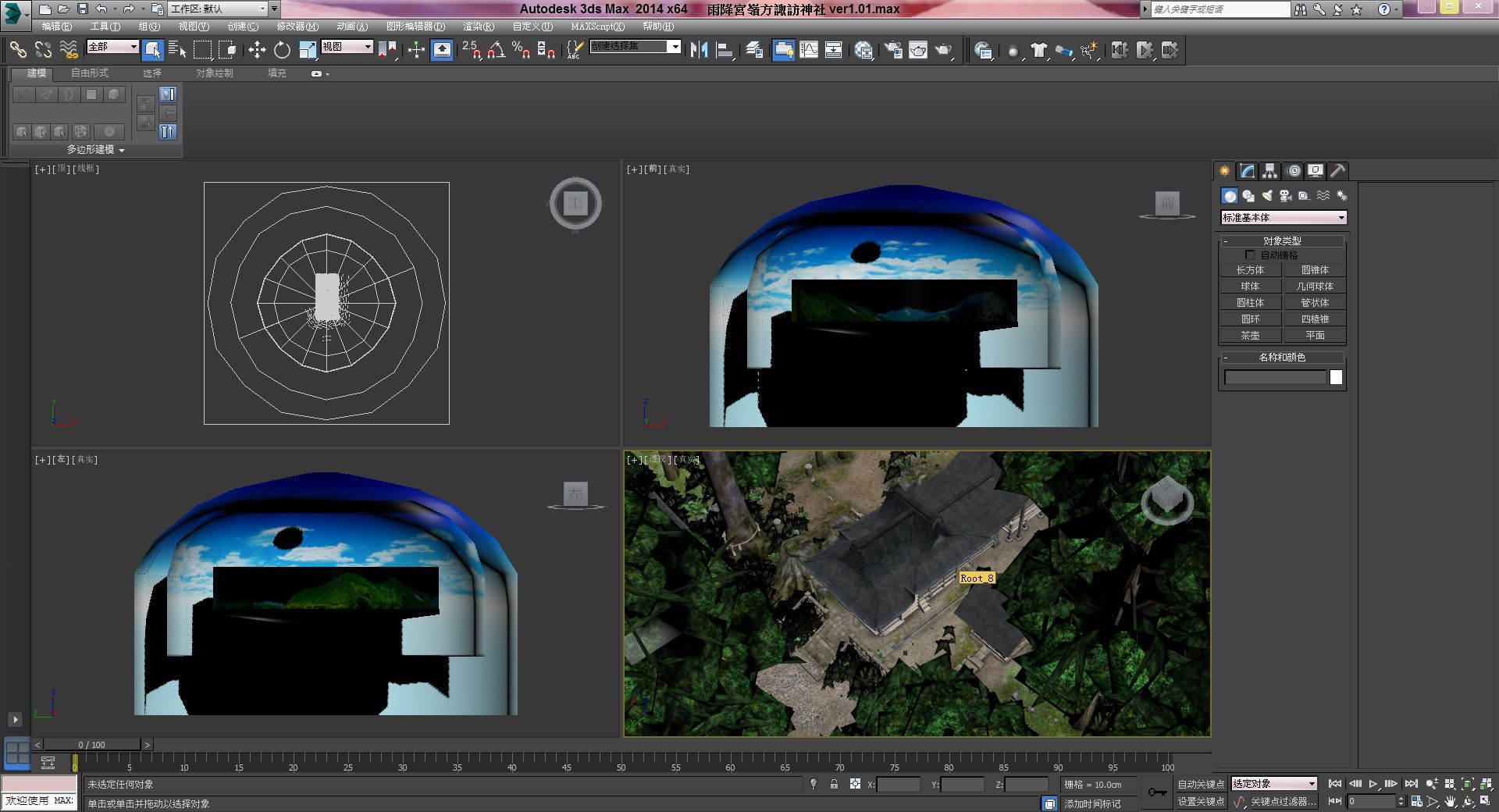
Task: Click the object name input field
Action: (x=1275, y=378)
